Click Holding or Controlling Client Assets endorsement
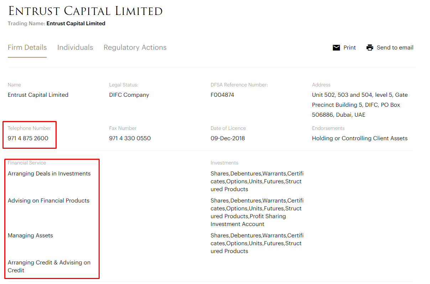This screenshot has height=284, width=430. point(360,138)
